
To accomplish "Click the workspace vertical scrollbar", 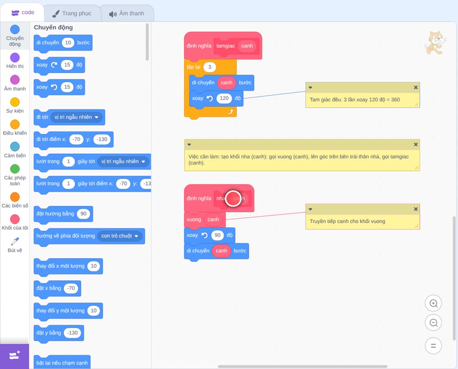I will pyautogui.click(x=454, y=278).
